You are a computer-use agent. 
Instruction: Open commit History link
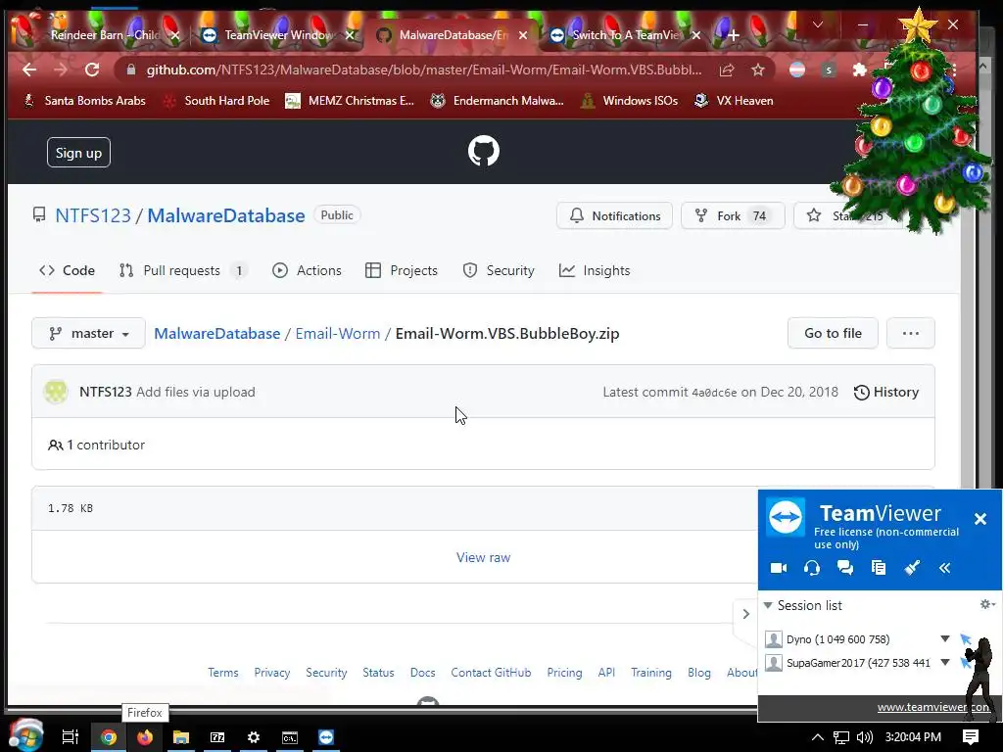click(886, 392)
